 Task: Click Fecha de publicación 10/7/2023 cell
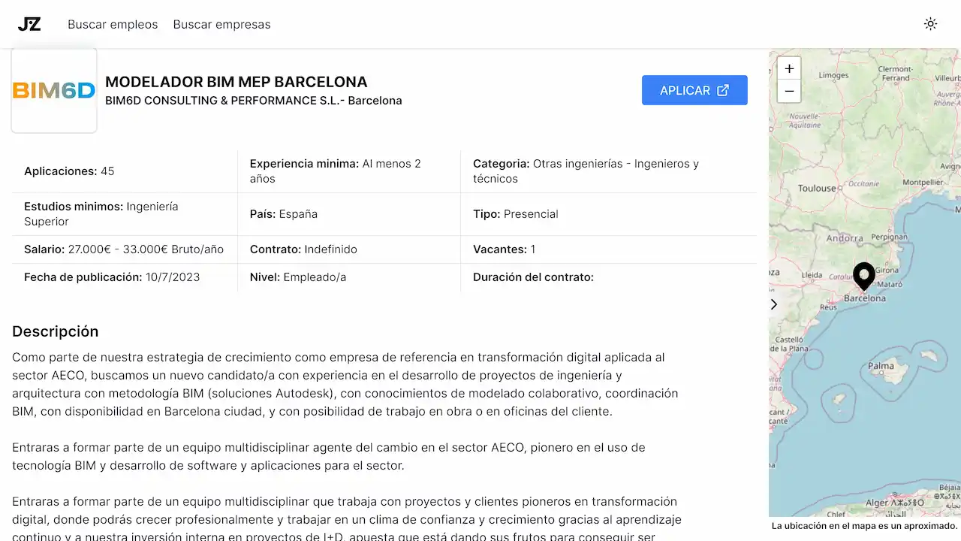tap(125, 277)
